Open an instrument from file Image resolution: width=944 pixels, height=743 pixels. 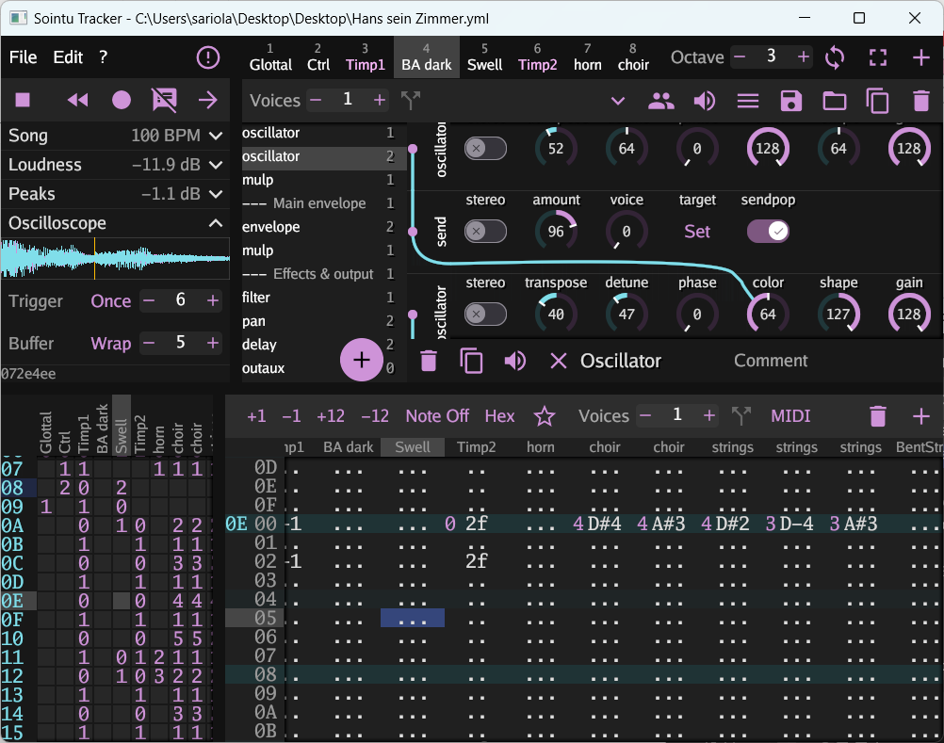tap(834, 100)
